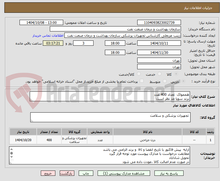Screen dimensions: 220x181
Task: Click the جزئیات اطلاعات نیاز header title
Action: coord(198,8)
